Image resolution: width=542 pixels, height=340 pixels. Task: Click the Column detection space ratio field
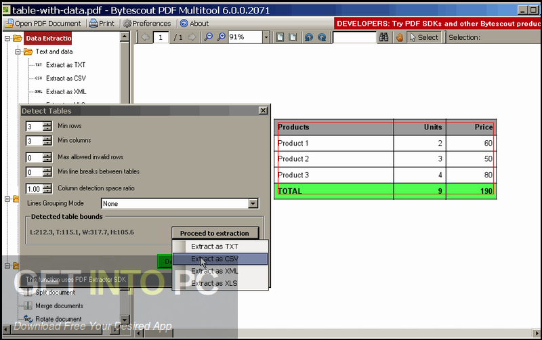tap(35, 189)
